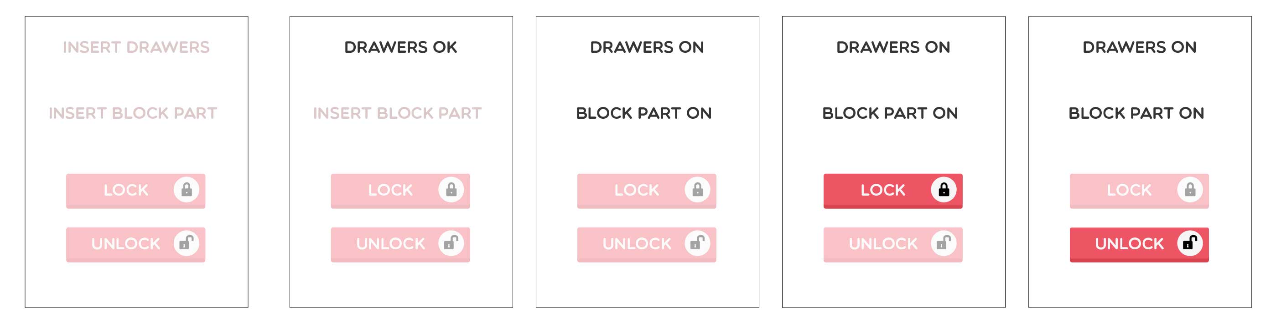Click disabled LOCK button under INSERT DRAWERS
This screenshot has width=1276, height=323.
[x=136, y=191]
